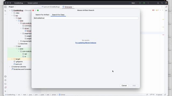Image resolution: width=172 pixels, height=96 pixels.
Task: Cancel the Maven Artifact Search dialog
Action: 124,86
